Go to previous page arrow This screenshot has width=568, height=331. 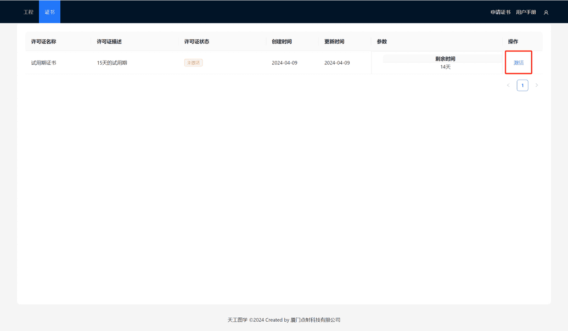click(508, 85)
